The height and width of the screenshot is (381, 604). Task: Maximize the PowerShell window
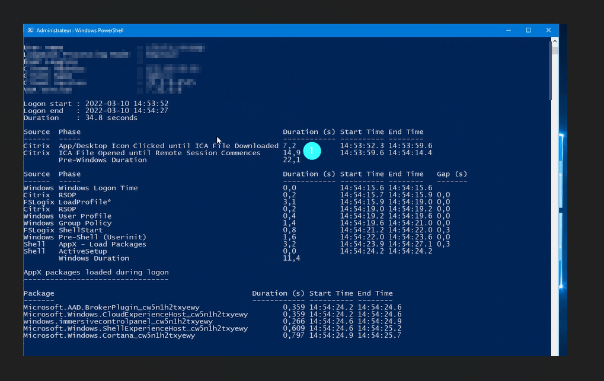click(528, 30)
